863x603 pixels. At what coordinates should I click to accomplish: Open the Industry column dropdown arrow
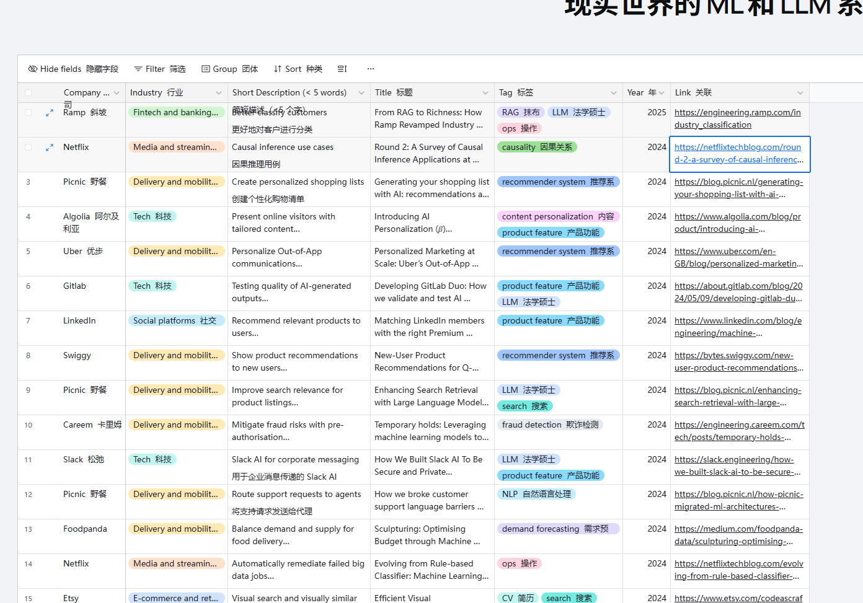(x=219, y=93)
